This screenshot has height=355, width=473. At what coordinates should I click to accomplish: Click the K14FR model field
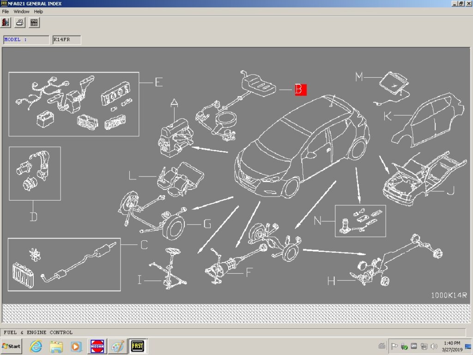[66, 40]
